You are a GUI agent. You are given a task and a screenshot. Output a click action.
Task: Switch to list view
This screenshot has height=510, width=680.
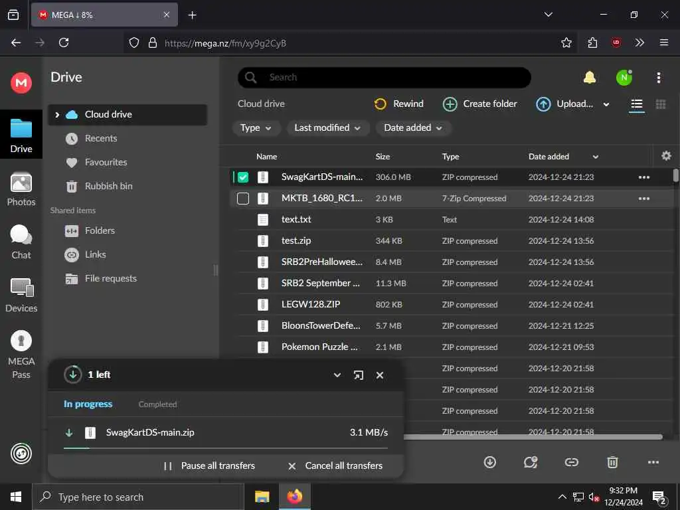pos(637,104)
